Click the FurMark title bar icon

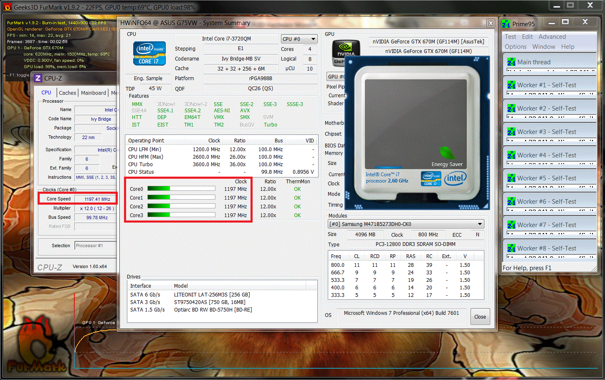[7, 7]
